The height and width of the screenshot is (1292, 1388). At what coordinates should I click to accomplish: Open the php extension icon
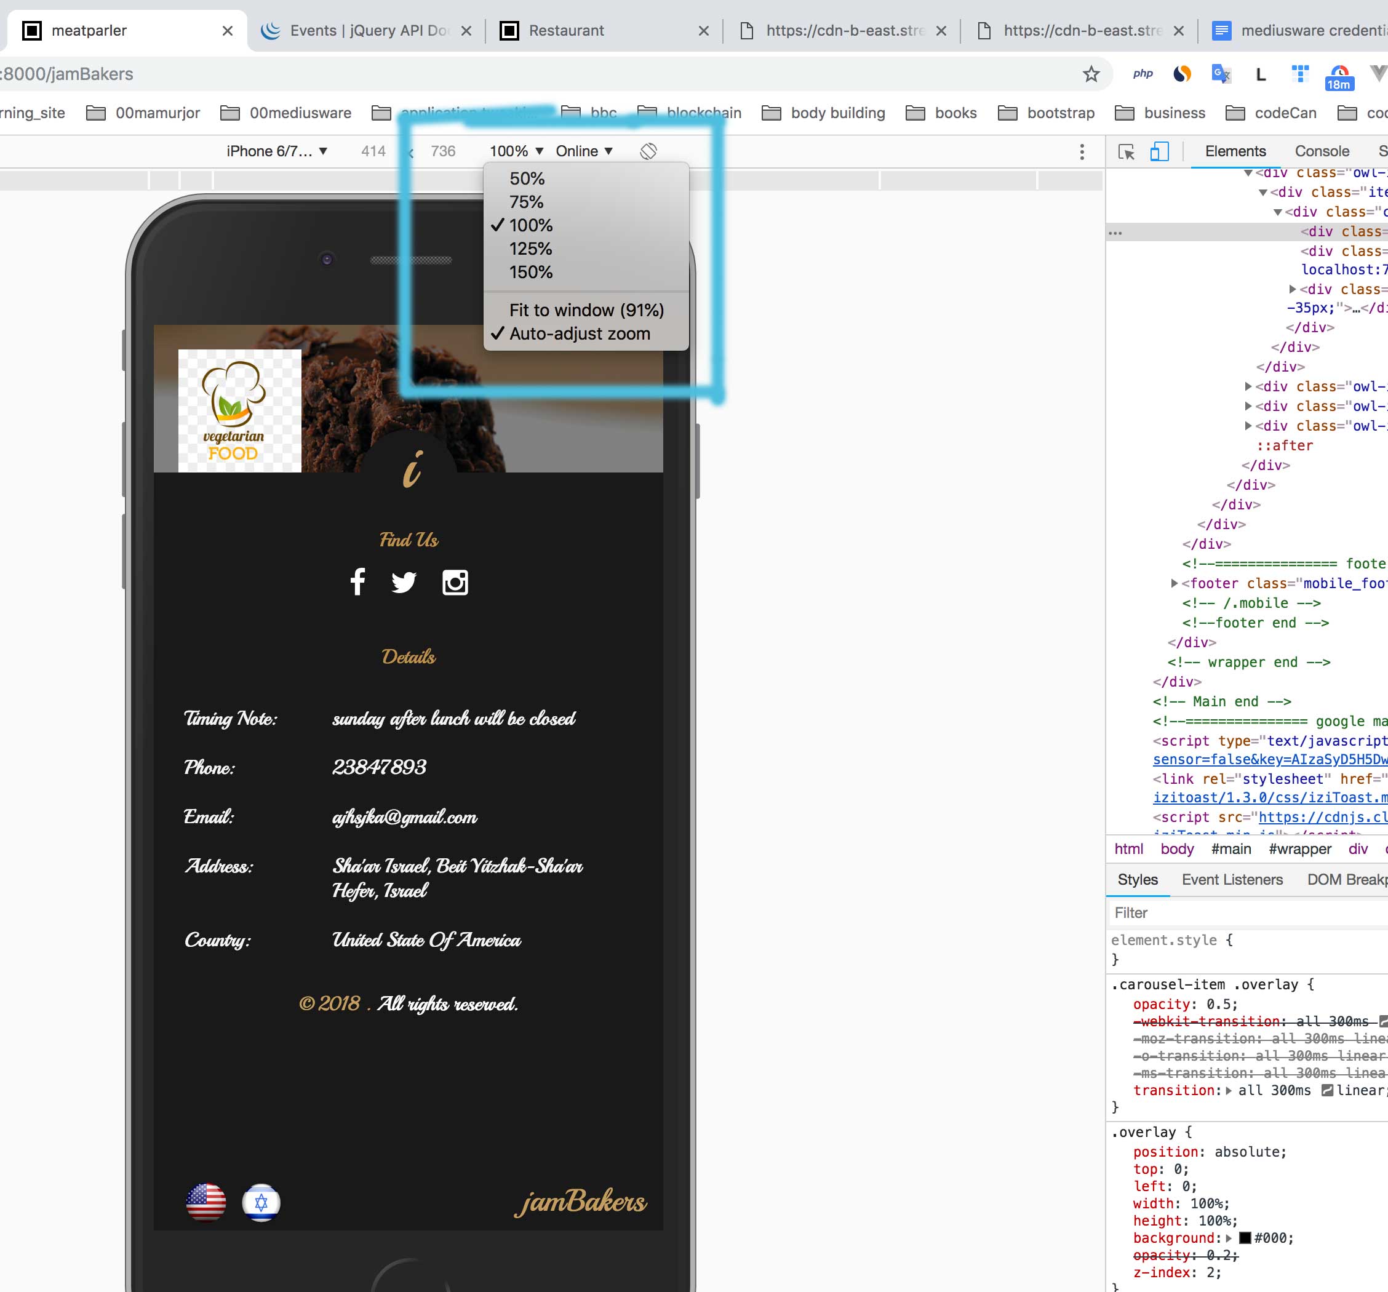click(1143, 74)
